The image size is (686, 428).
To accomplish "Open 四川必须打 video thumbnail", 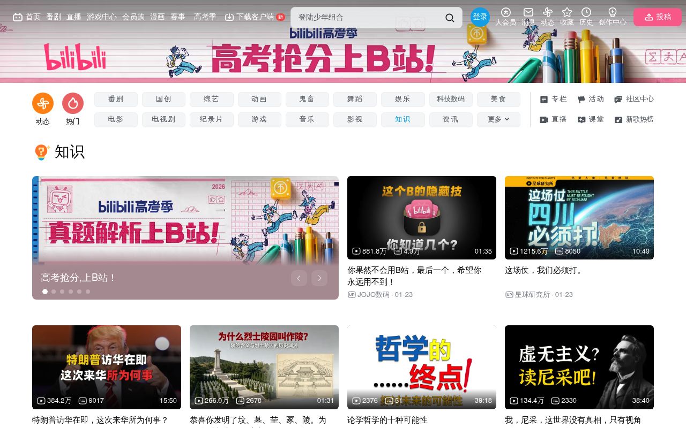I will pyautogui.click(x=579, y=218).
